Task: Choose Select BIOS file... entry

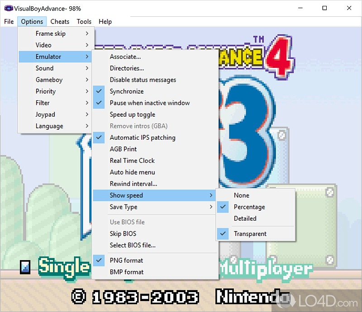Action: (132, 245)
